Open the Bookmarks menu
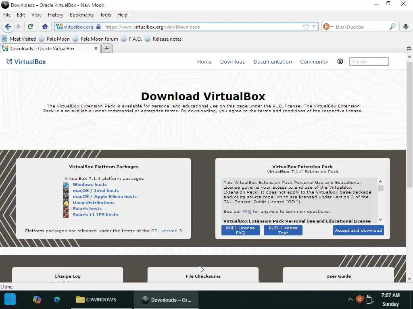This screenshot has height=309, width=413. coord(81,15)
